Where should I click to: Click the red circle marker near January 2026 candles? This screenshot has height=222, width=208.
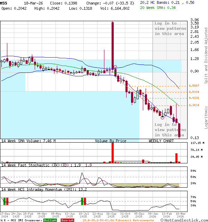[x=162, y=118]
